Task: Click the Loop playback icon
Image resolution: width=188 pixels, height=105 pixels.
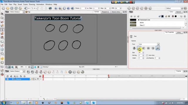Action: tap(64, 8)
